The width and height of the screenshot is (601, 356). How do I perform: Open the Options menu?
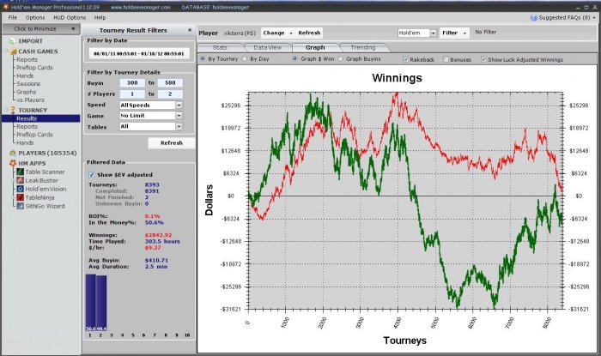pos(35,18)
